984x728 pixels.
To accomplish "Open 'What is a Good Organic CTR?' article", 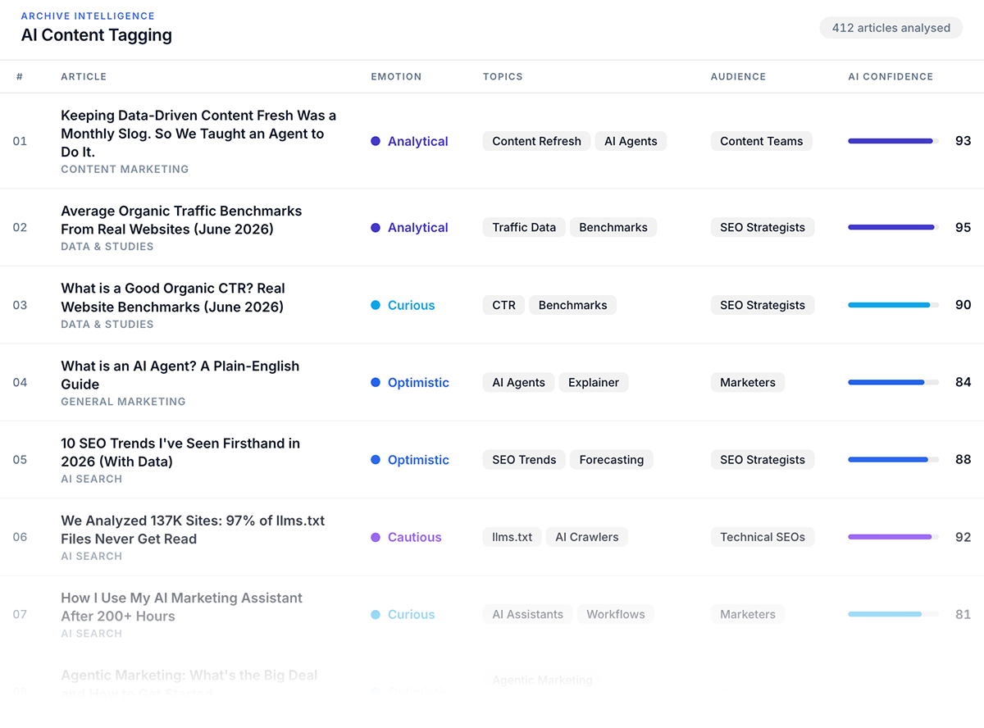I will pos(173,298).
